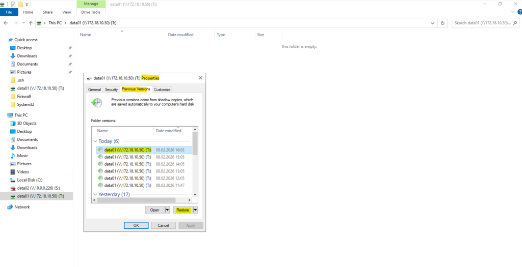Open the Music icon under This PC
The width and height of the screenshot is (522, 267).
pyautogui.click(x=13, y=156)
